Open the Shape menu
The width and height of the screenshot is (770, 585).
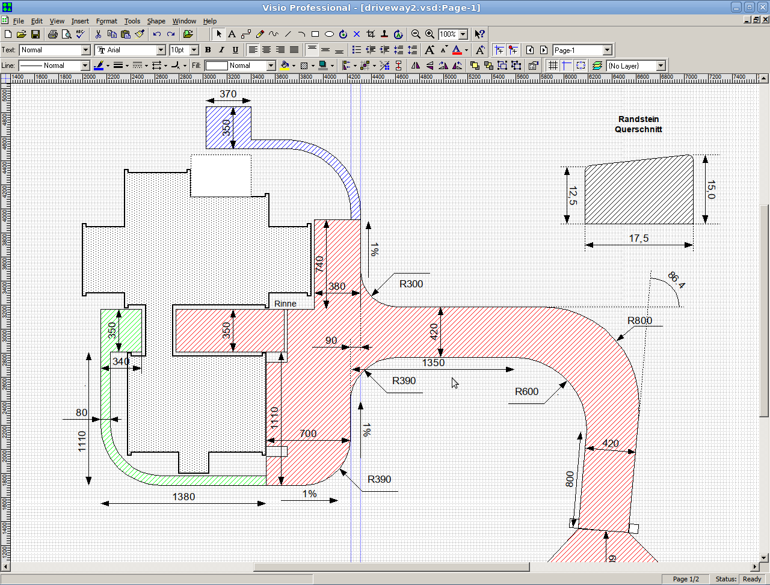[x=156, y=21]
